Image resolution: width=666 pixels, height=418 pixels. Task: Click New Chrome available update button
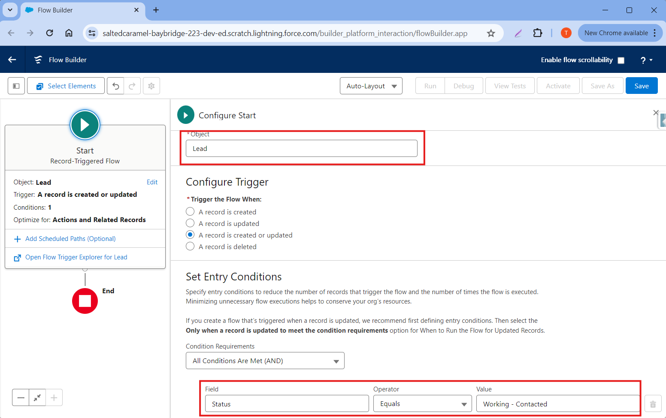tap(620, 33)
